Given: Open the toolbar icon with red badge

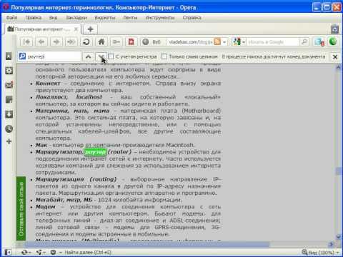Looking at the screenshot, I should point(319,42).
